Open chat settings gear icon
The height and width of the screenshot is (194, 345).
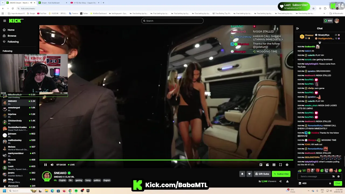coord(330,183)
